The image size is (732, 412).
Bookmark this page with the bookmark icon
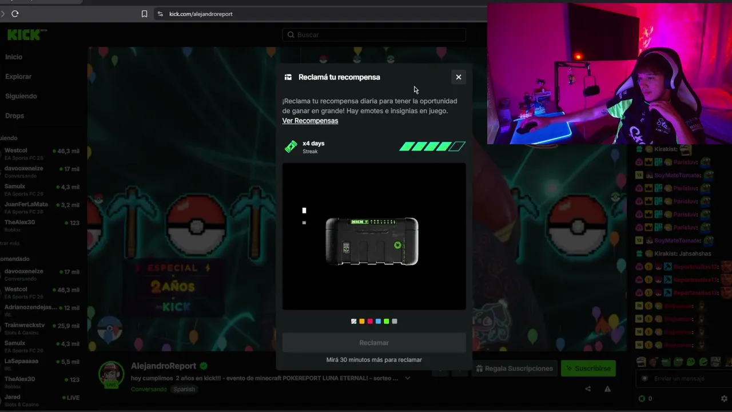(144, 14)
